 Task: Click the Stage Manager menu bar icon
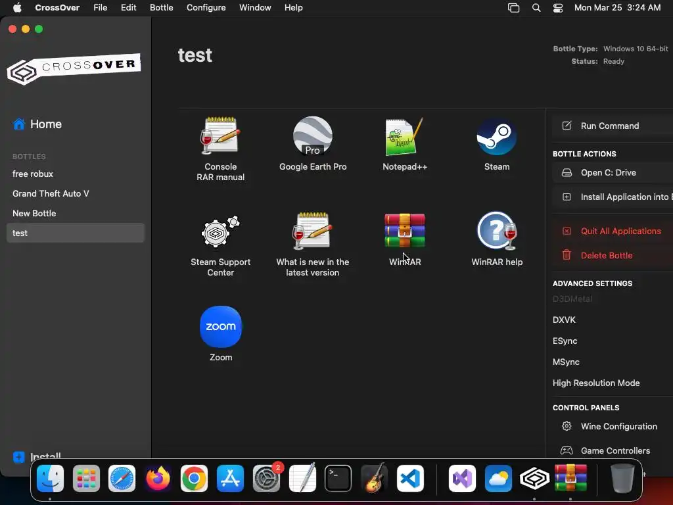pyautogui.click(x=514, y=8)
